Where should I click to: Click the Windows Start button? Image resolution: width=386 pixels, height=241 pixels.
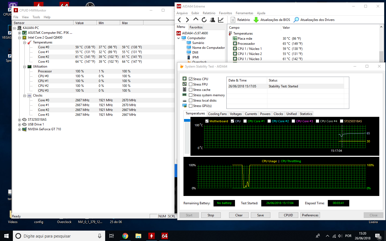pyautogui.click(x=6, y=236)
